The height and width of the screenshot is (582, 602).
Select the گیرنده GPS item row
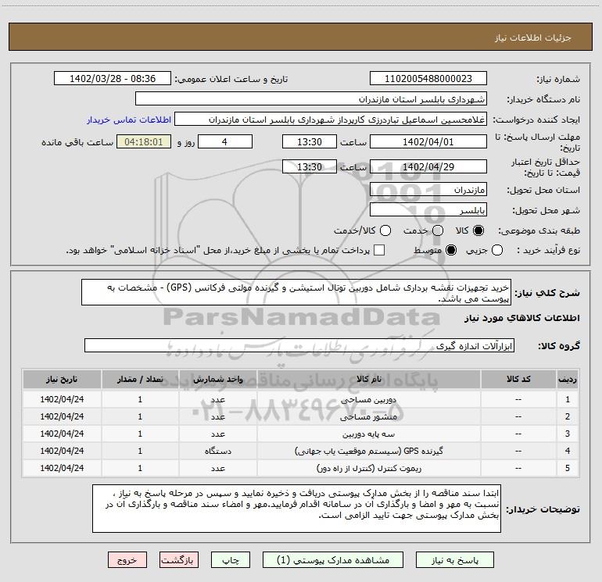[x=301, y=451]
